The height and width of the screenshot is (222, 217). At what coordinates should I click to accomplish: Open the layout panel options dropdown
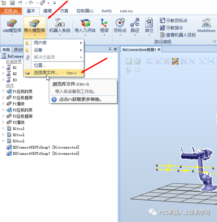pos(110,49)
